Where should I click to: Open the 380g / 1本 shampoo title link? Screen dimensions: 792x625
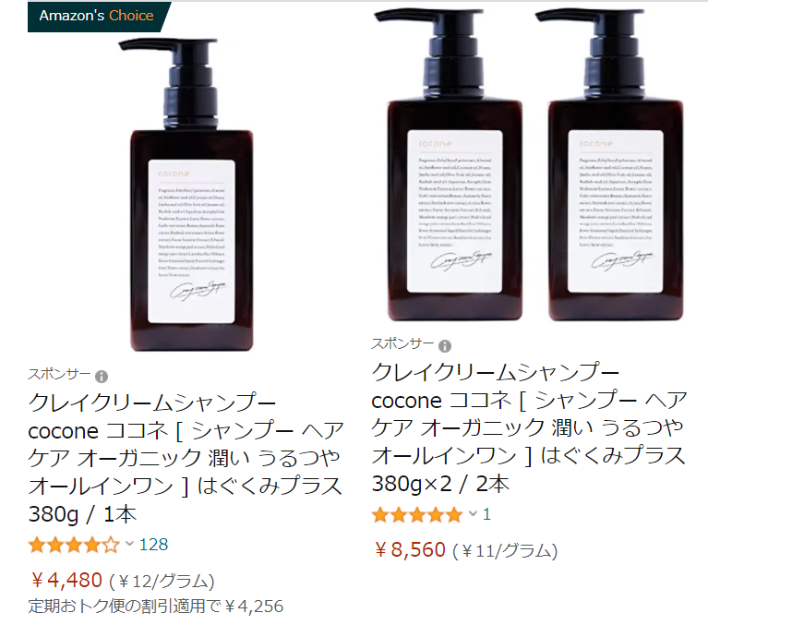(186, 458)
